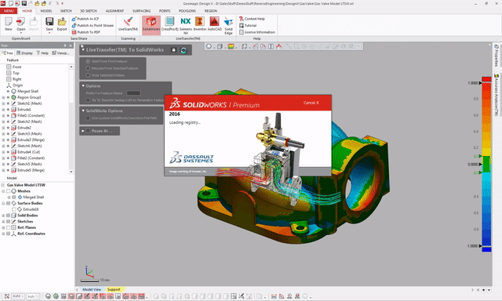Collapse Meshes node in model tree

(3, 191)
